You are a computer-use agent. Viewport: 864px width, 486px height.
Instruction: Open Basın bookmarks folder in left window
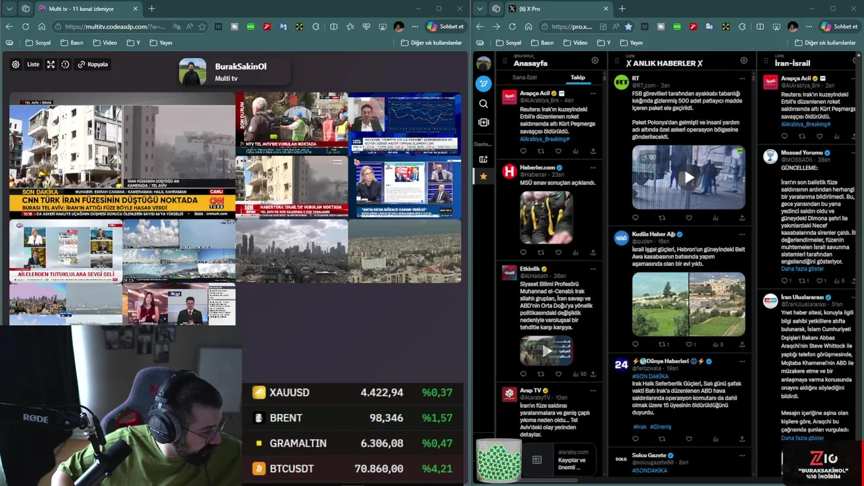coord(70,43)
